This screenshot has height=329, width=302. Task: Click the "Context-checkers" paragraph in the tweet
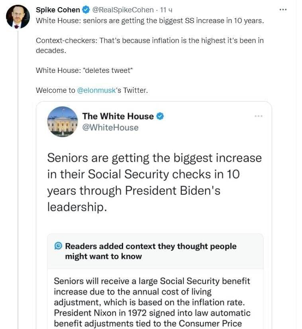tap(150, 45)
